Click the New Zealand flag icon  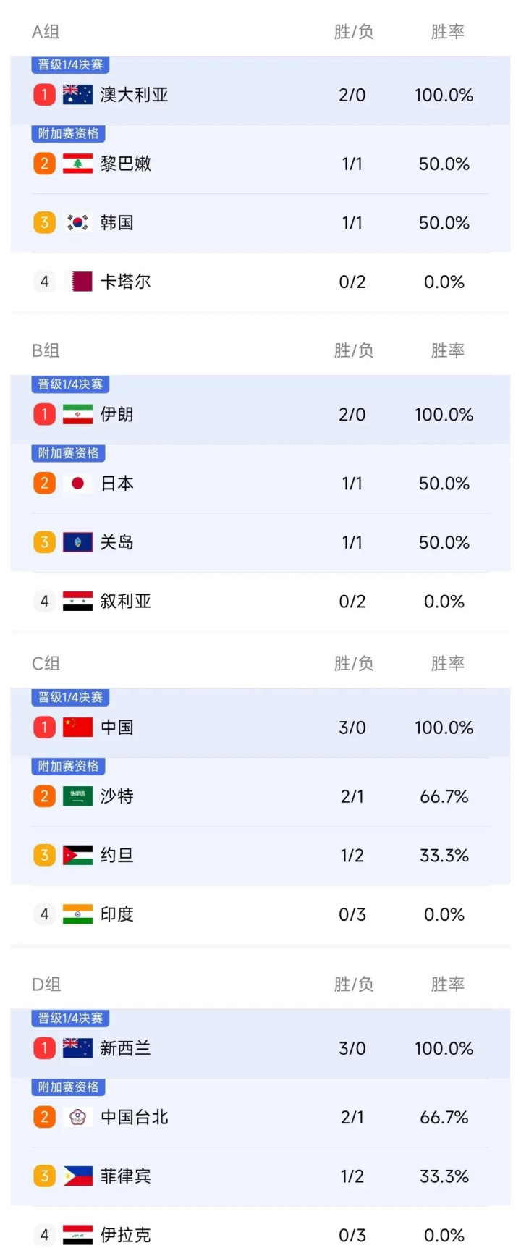point(77,1047)
